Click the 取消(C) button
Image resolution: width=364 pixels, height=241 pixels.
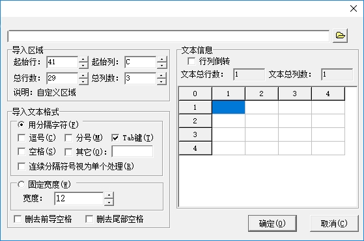(x=334, y=223)
